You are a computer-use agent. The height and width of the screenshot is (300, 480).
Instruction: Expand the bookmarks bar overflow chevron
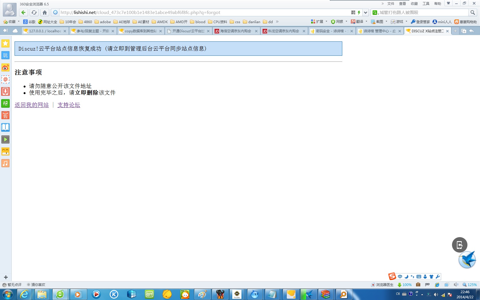(x=277, y=22)
